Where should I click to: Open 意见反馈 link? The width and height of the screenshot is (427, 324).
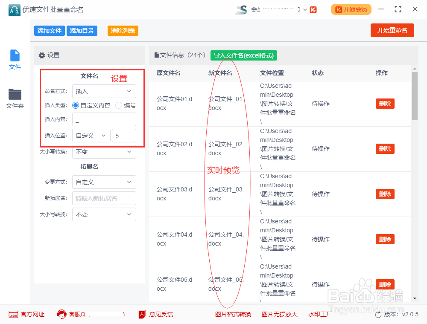point(161,315)
